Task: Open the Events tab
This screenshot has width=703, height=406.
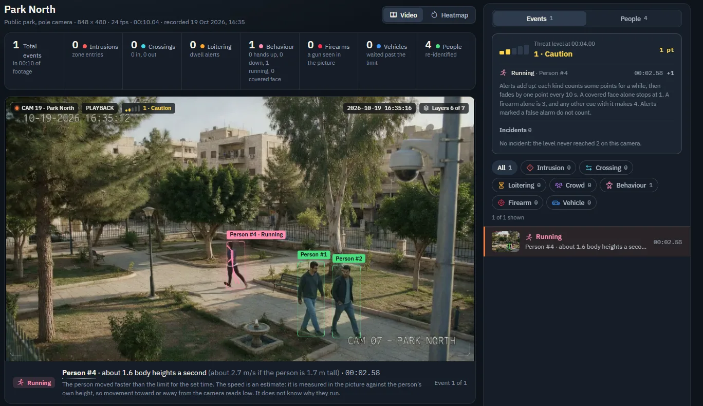Action: coord(540,19)
